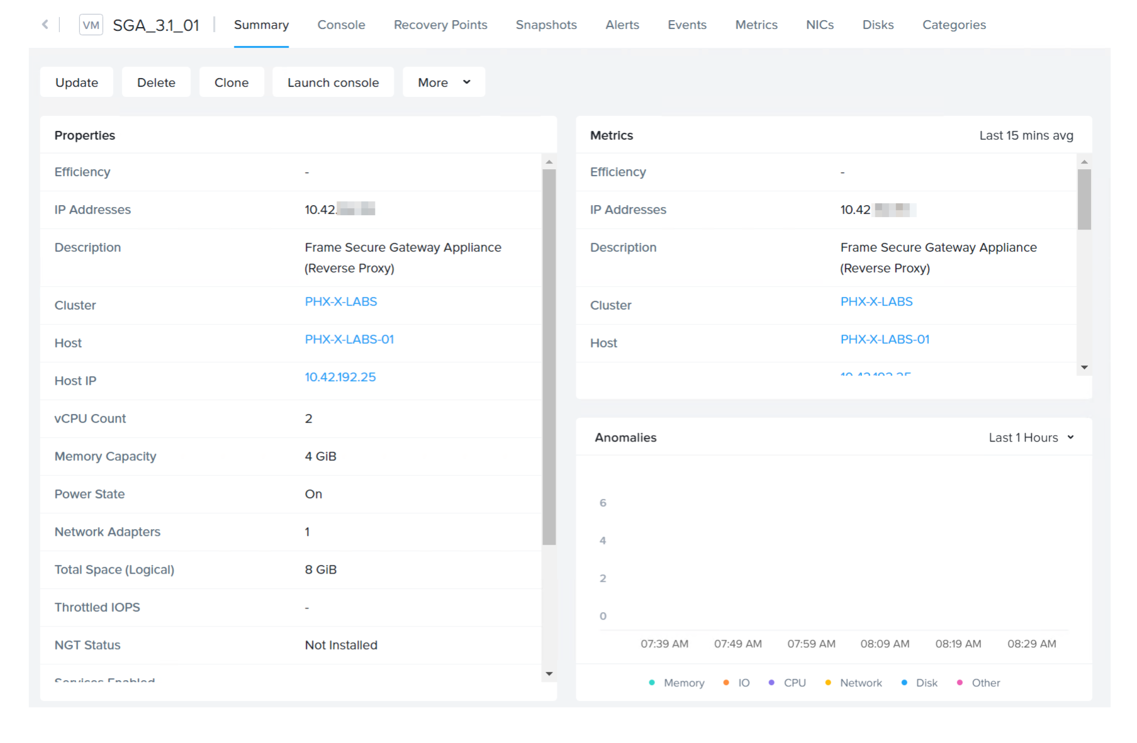
Task: Open Host IP 10.42.192.25 link
Action: click(x=340, y=377)
